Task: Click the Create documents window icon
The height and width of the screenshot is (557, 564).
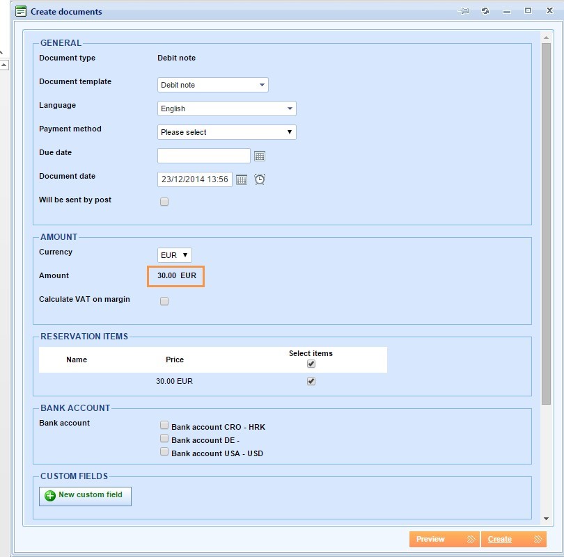Action: (21, 12)
